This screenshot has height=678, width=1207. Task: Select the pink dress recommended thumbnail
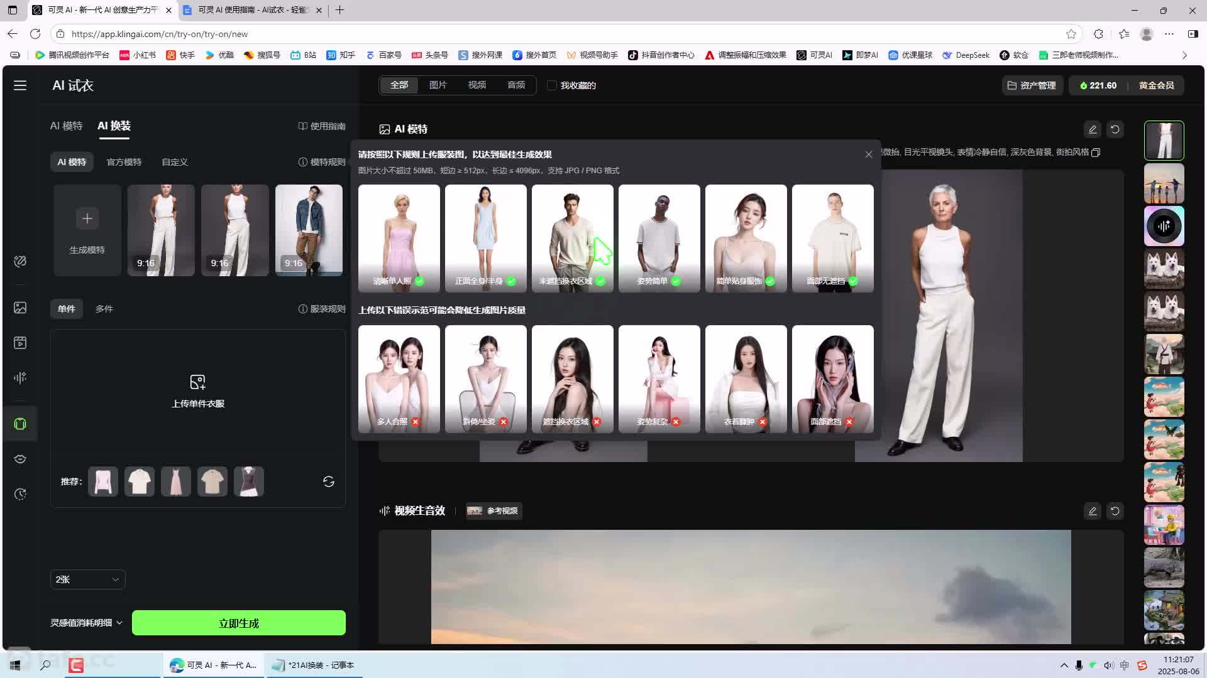(x=176, y=482)
